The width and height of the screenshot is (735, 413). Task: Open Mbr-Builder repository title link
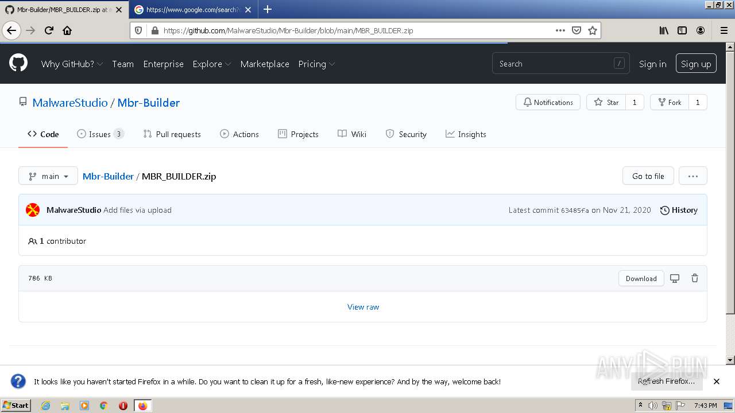(149, 103)
